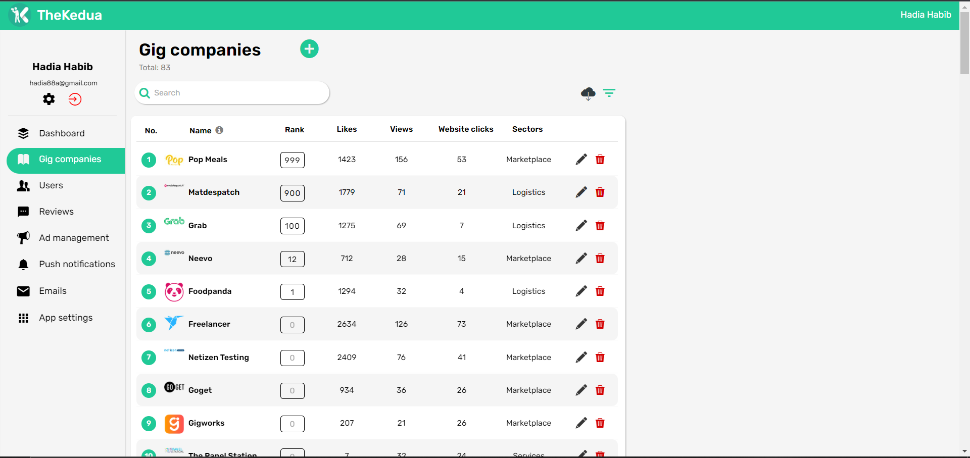Image resolution: width=970 pixels, height=458 pixels.
Task: Click the Pop Meals rank box 999
Action: tap(293, 160)
